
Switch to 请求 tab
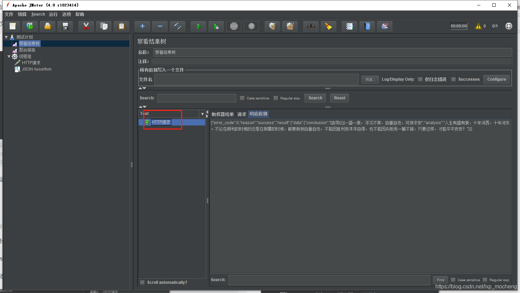coord(242,114)
